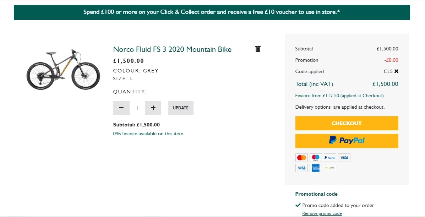Image resolution: width=425 pixels, height=217 pixels.
Task: Remove applied code CL5 with X icon
Action: (396, 71)
